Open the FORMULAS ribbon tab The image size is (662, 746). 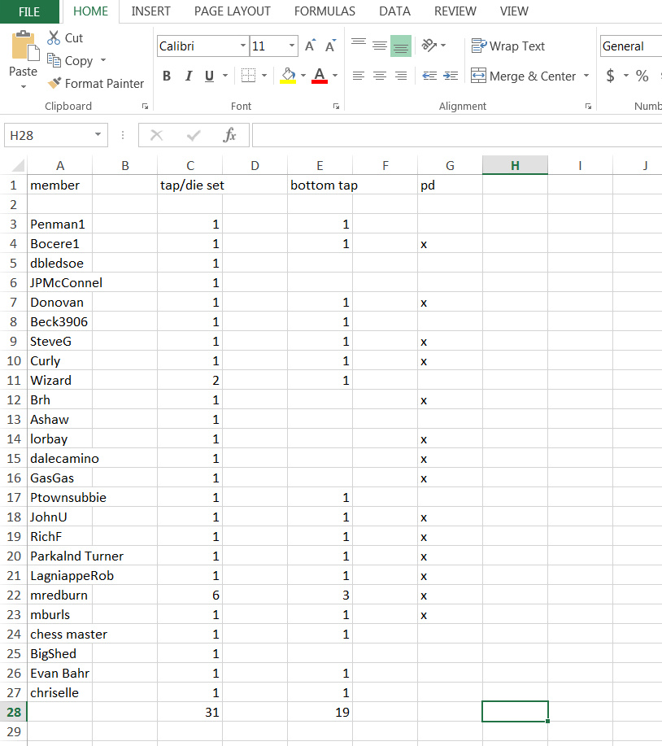pos(324,11)
